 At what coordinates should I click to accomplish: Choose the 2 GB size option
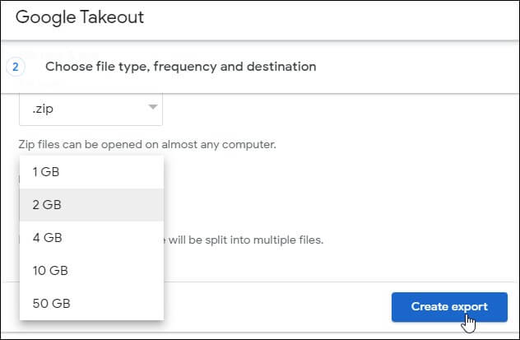(91, 205)
